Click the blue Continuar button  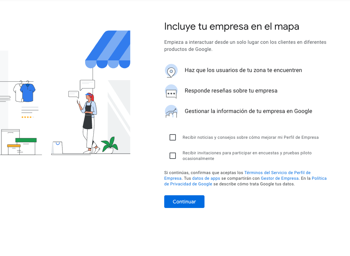pos(184,202)
